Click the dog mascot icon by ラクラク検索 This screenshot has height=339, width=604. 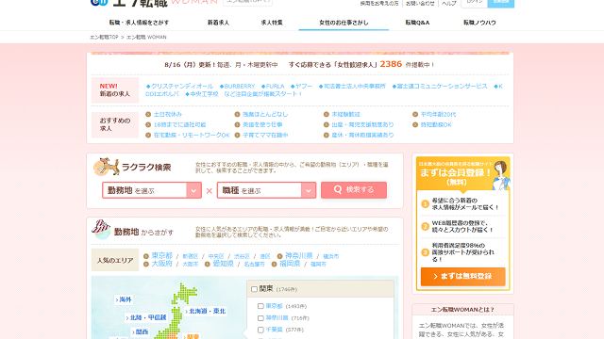pyautogui.click(x=106, y=167)
